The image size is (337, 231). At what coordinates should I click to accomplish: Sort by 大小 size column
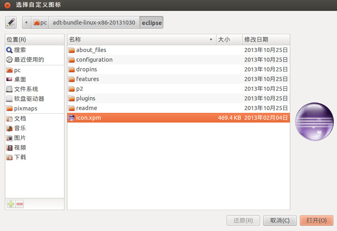pos(229,40)
